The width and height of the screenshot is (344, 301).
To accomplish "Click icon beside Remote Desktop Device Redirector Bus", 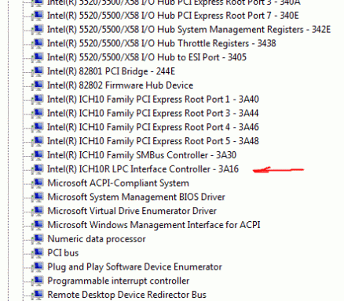I will pyautogui.click(x=38, y=295).
